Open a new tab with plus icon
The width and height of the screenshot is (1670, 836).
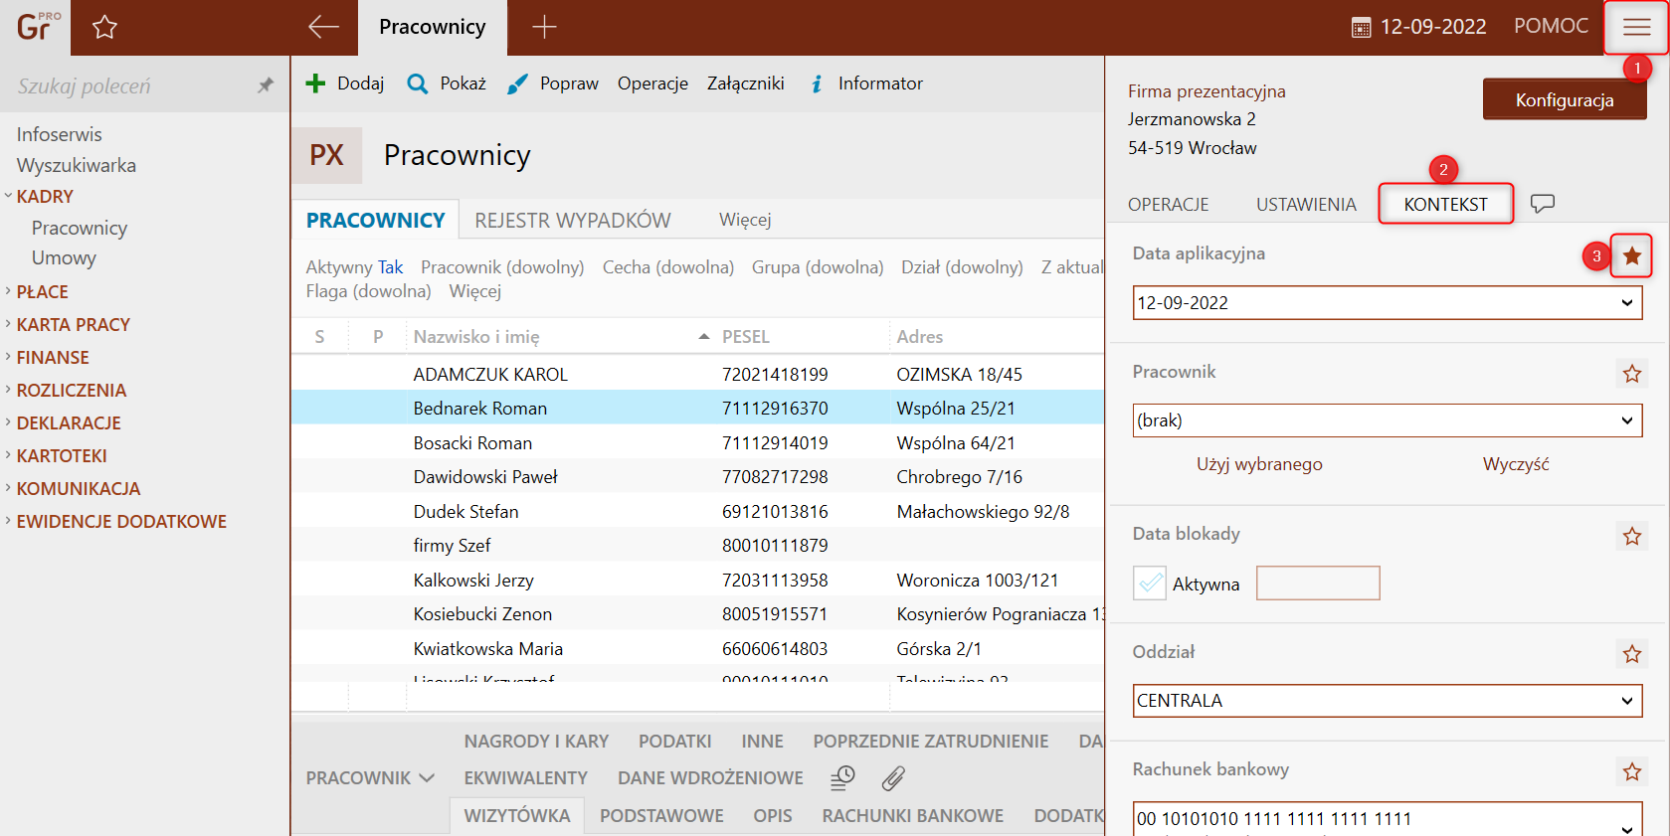(x=544, y=27)
